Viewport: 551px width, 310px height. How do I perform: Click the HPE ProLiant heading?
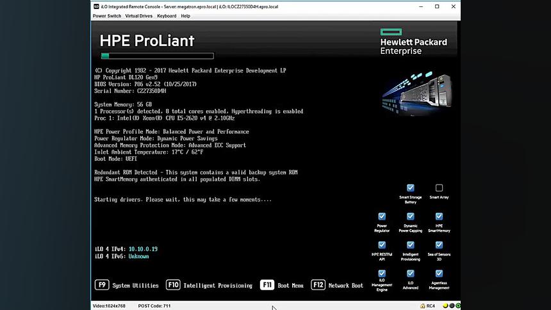point(147,41)
